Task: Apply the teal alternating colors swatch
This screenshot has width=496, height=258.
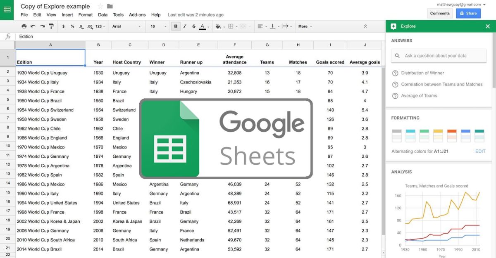Action: pos(479,135)
